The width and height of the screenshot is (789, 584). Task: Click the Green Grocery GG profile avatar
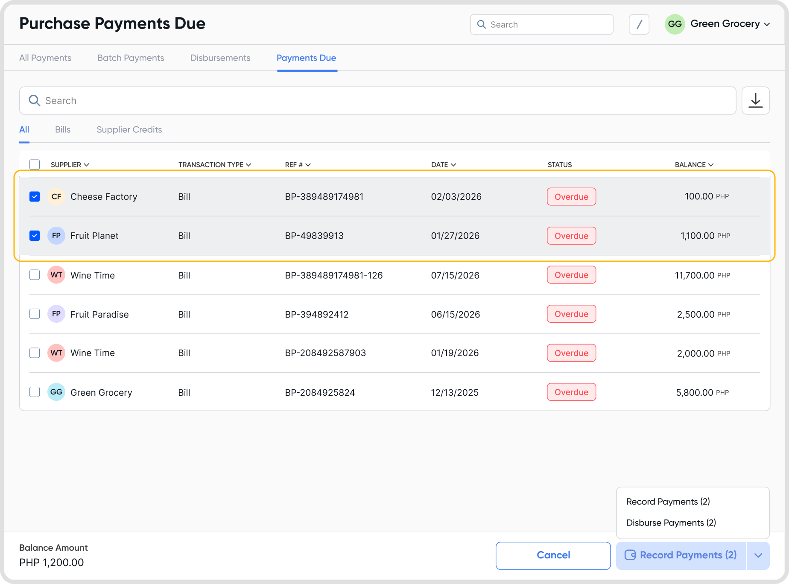[675, 24]
